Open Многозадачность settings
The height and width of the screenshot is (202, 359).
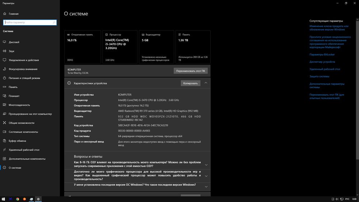(19, 105)
